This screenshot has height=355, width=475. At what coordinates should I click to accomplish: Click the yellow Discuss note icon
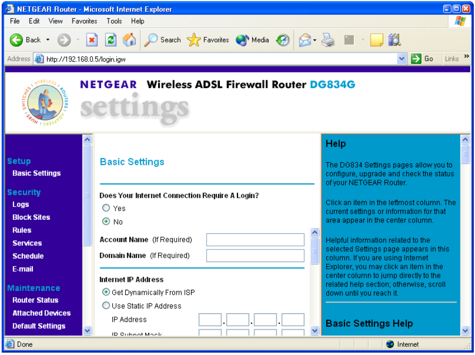point(376,40)
